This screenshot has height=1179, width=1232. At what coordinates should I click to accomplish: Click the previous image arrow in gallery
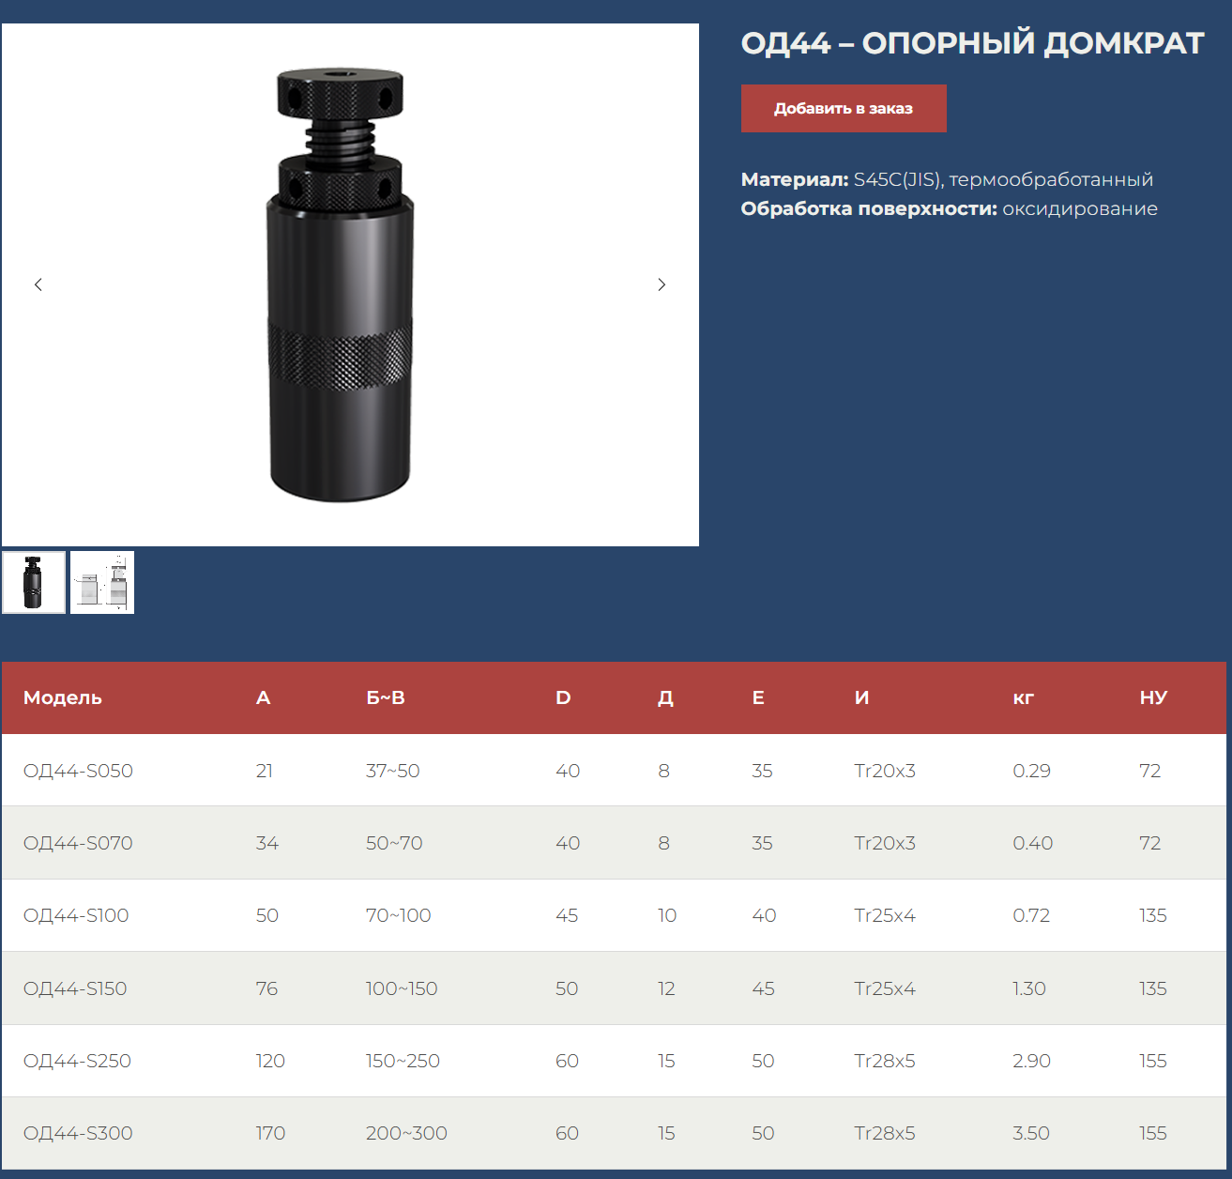tap(38, 284)
